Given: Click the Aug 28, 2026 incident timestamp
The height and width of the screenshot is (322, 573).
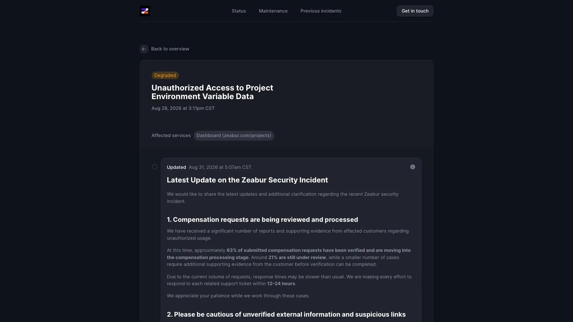Looking at the screenshot, I should (x=183, y=108).
